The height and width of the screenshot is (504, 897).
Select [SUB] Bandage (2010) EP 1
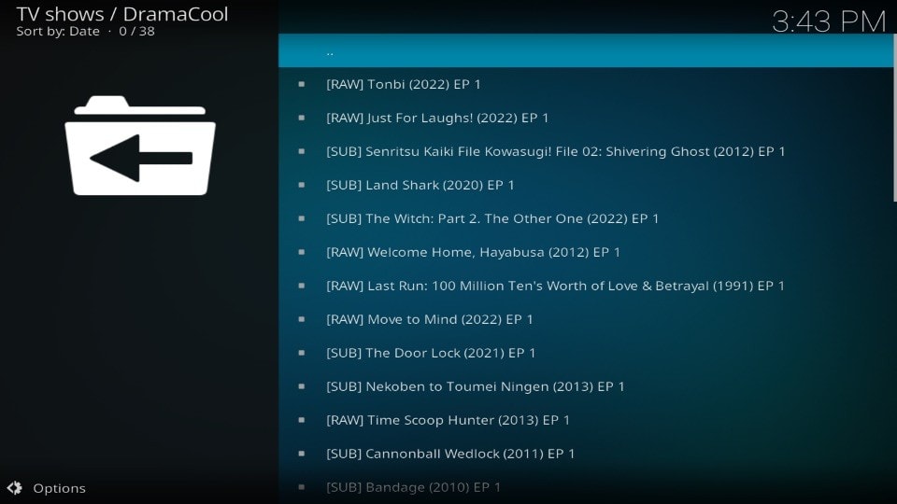click(585, 487)
